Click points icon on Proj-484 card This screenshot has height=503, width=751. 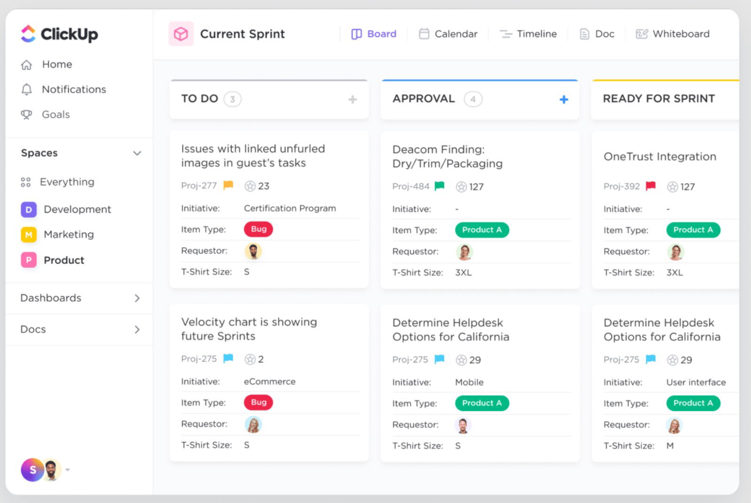click(462, 187)
